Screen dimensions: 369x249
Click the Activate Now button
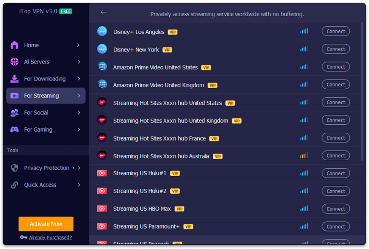point(46,224)
